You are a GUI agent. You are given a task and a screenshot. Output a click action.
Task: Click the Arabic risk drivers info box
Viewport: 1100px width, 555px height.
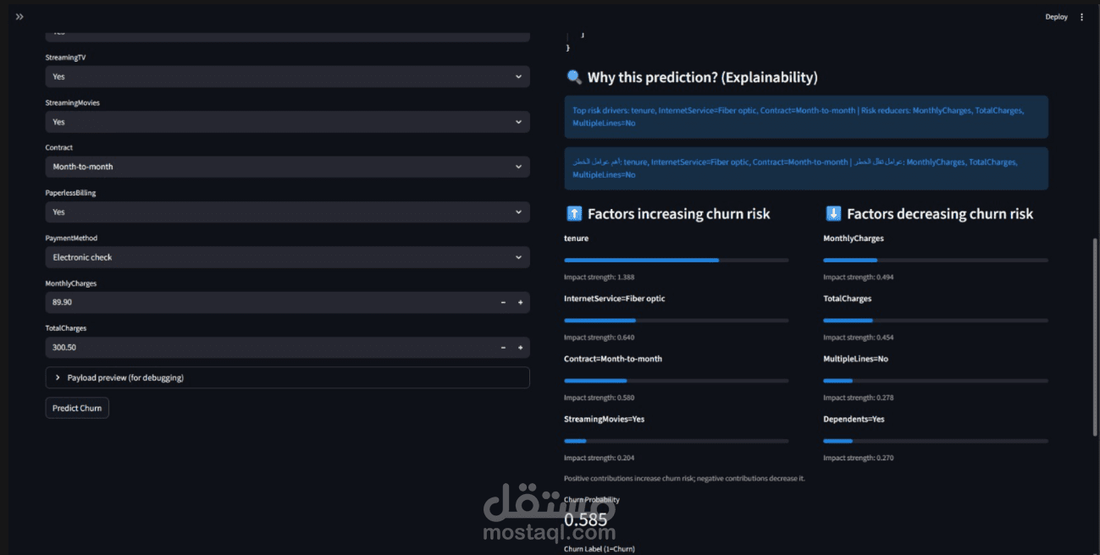(806, 168)
